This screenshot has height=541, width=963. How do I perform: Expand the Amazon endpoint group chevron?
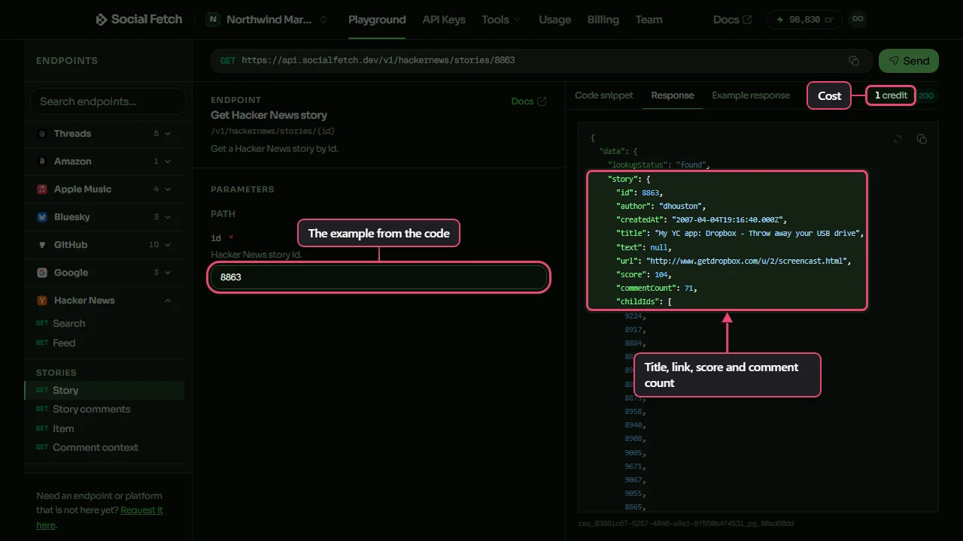pos(168,162)
